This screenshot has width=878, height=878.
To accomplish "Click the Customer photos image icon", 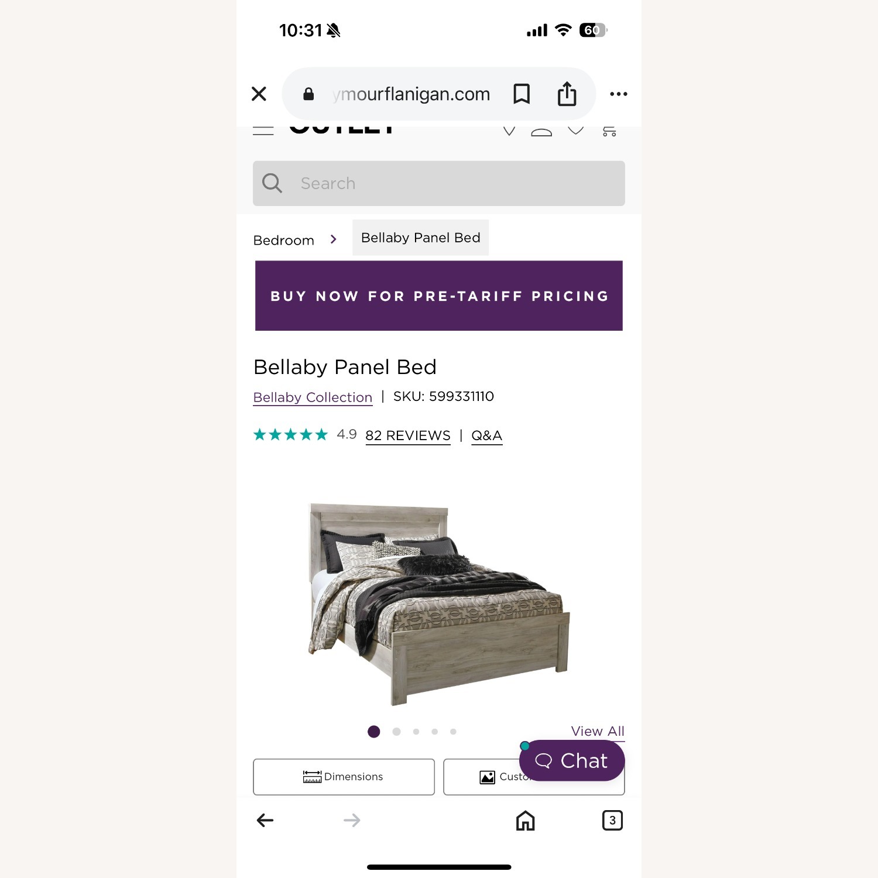I will [x=487, y=776].
